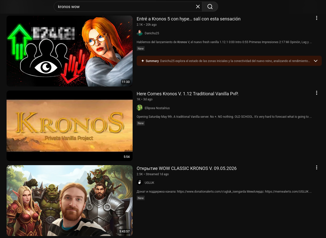This screenshot has width=326, height=238.
Task: Open the Here Comes Kronos V. video title
Action: tap(188, 94)
